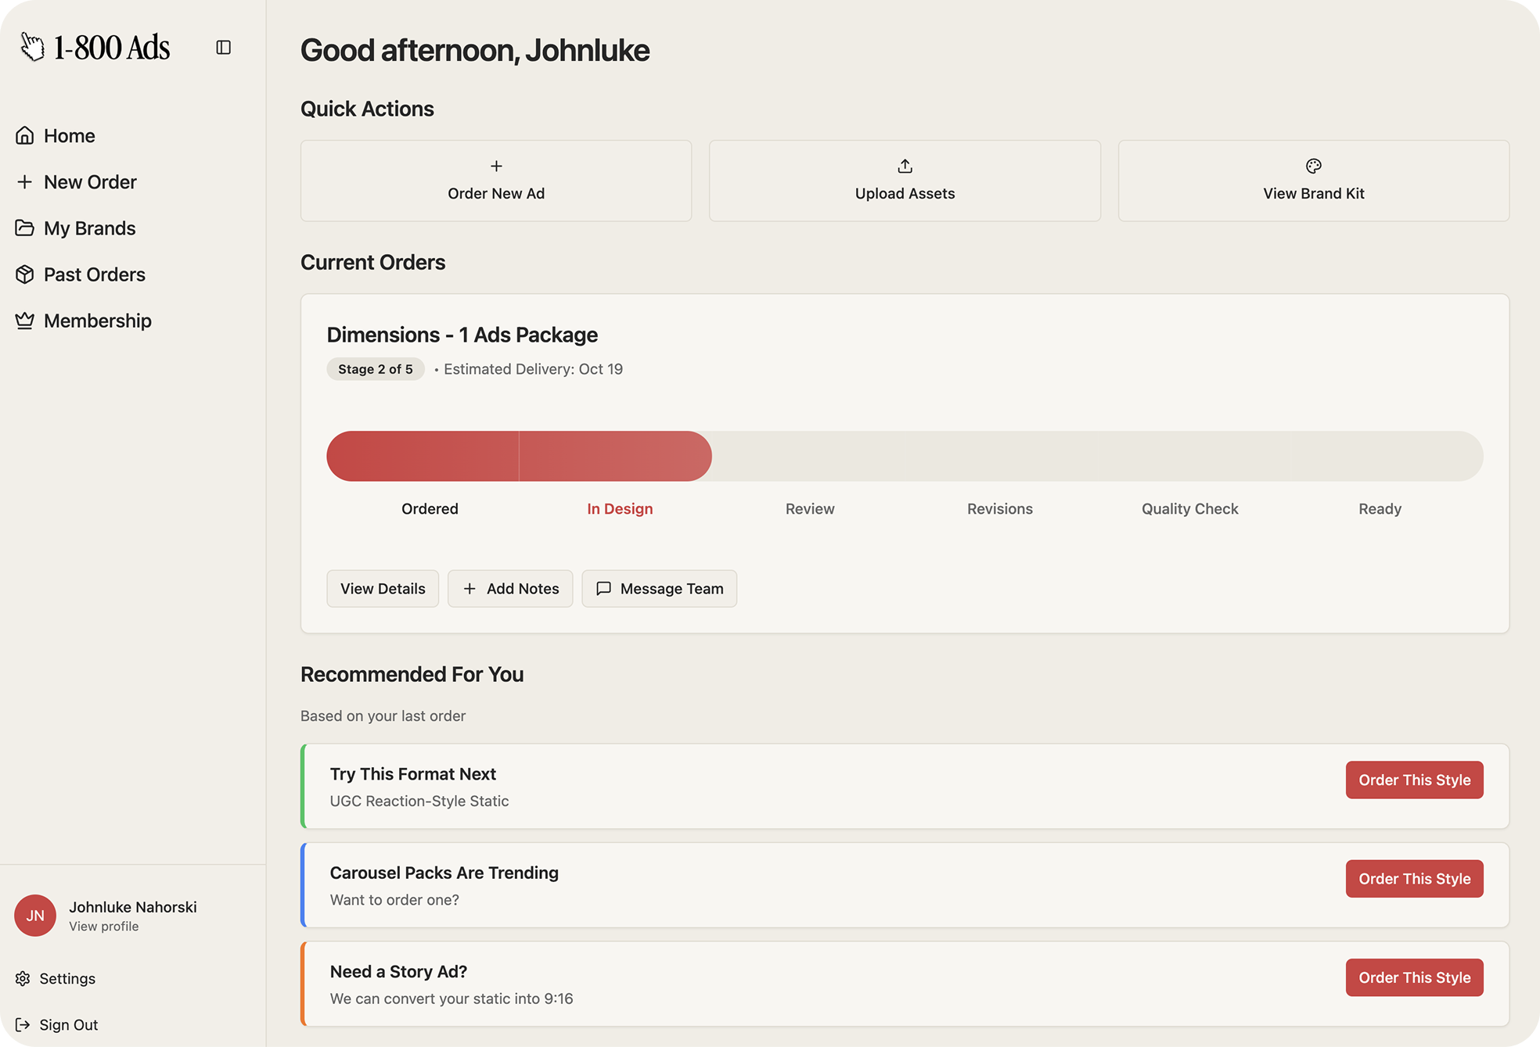This screenshot has height=1047, width=1540.
Task: Click the Sign Out arrow icon
Action: pos(23,1025)
